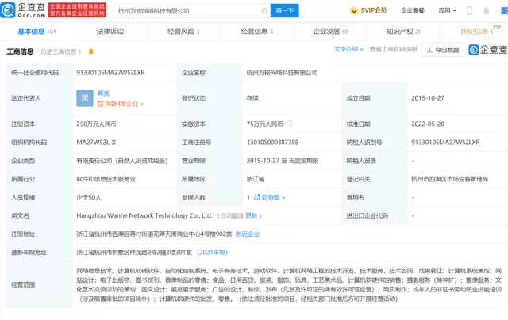Viewport: 508px width, 320px height.
Task: Select staff size 少于50人
Action: click(x=89, y=197)
